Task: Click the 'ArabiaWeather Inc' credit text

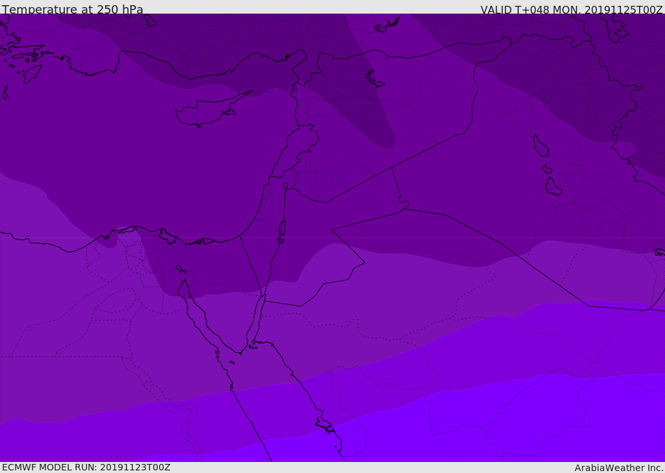Action: click(x=619, y=468)
